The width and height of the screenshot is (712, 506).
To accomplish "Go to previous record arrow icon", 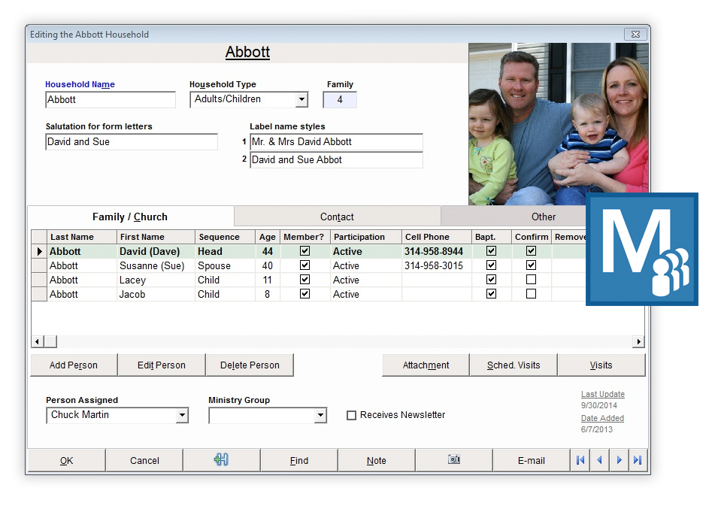I will tap(599, 460).
